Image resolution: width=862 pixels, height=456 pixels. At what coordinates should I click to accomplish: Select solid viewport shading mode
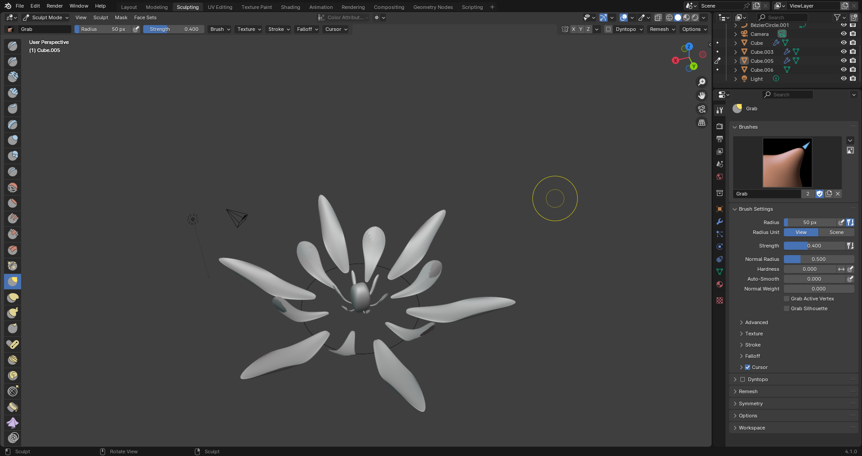pyautogui.click(x=678, y=17)
